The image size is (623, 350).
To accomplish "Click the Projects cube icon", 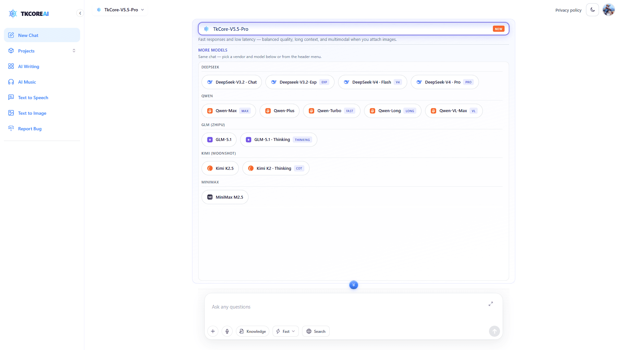I will point(11,51).
